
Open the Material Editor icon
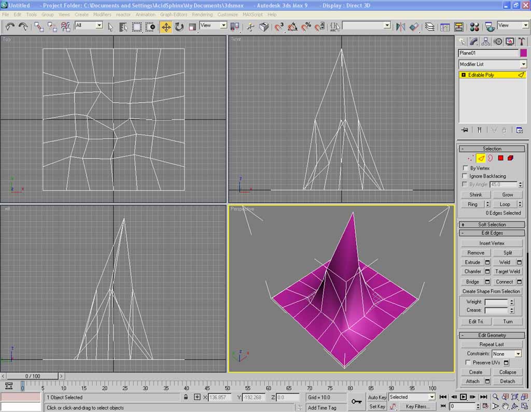tap(474, 26)
